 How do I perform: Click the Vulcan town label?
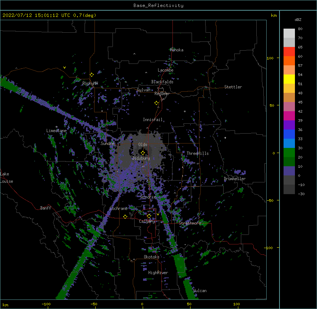[200, 291]
